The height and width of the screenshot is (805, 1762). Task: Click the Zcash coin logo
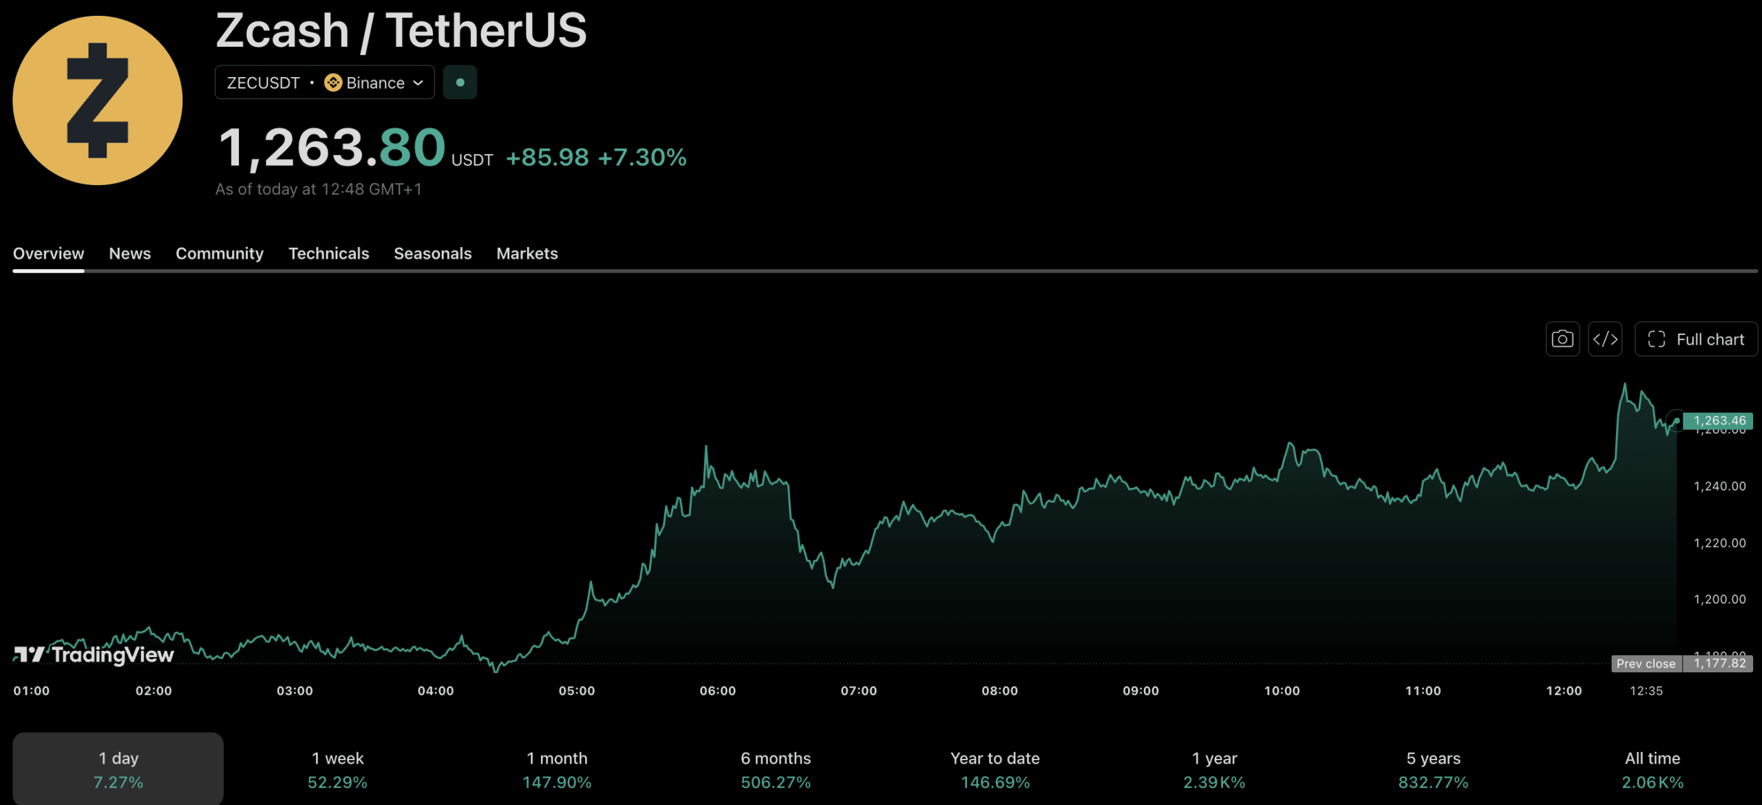click(98, 100)
